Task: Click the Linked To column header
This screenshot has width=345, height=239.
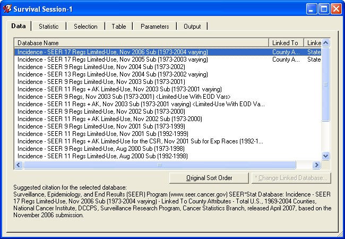Action: coord(287,42)
